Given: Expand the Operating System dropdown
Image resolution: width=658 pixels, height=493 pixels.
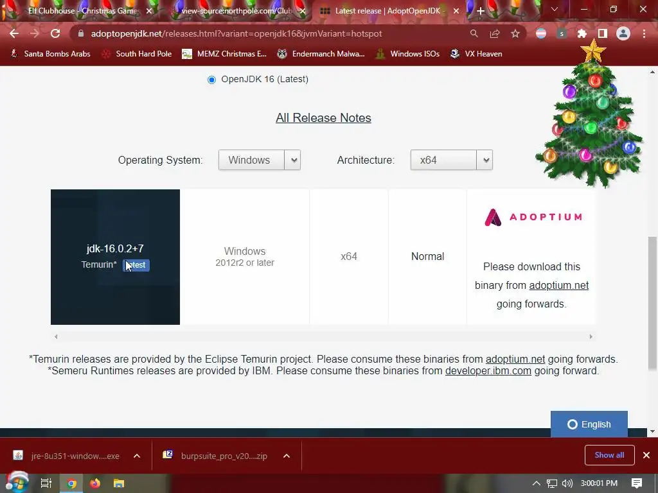Looking at the screenshot, I should click(x=260, y=160).
